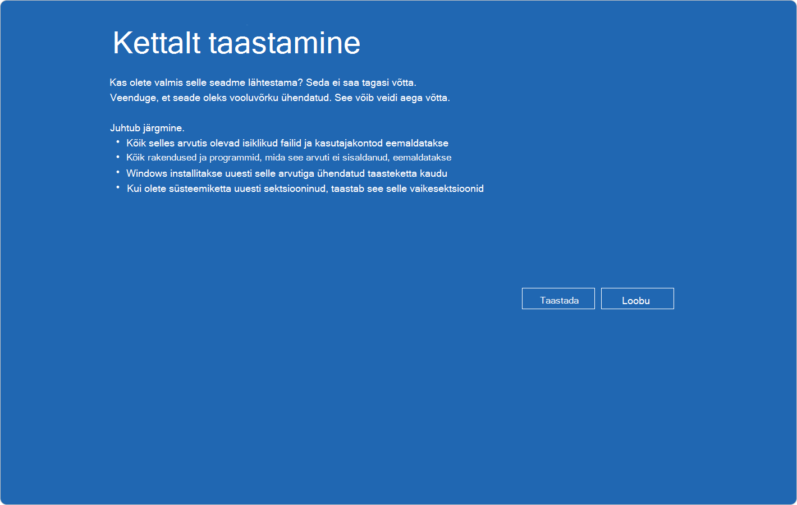Cancel the reset with the Loobu button
797x505 pixels.
click(637, 299)
